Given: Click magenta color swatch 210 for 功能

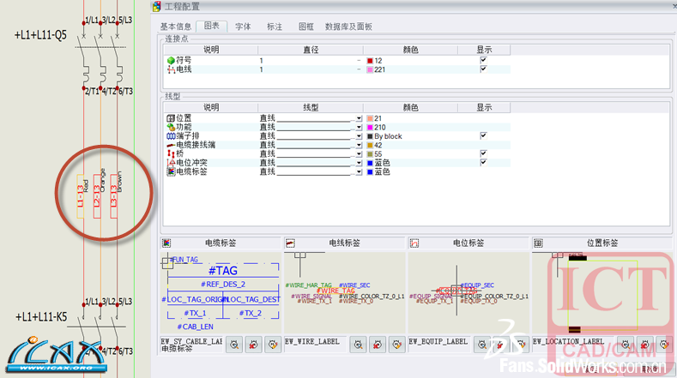Looking at the screenshot, I should point(370,128).
